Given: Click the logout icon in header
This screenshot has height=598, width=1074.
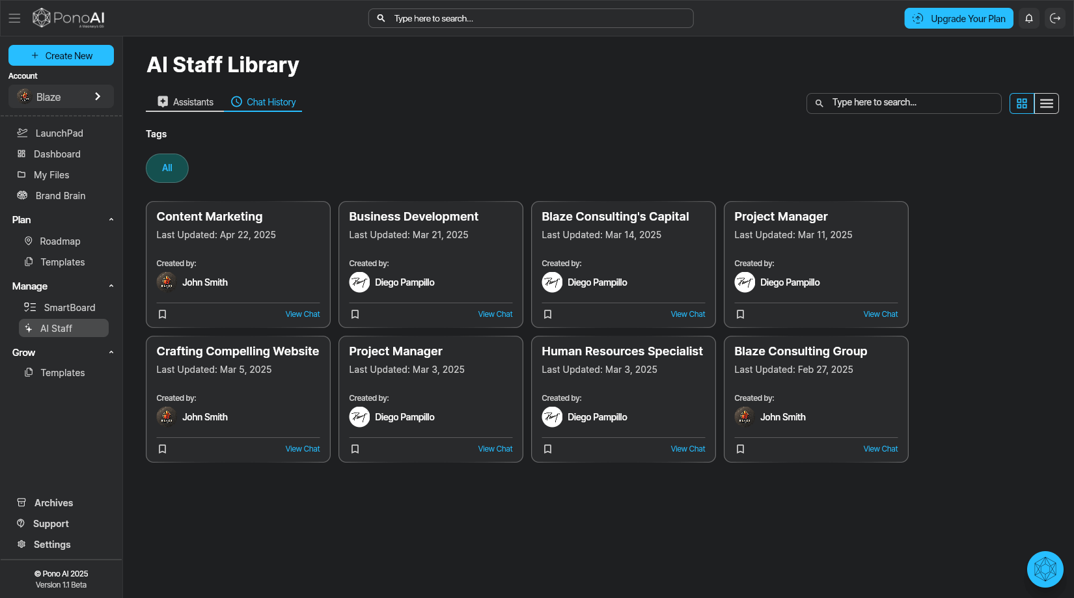Looking at the screenshot, I should [x=1055, y=18].
